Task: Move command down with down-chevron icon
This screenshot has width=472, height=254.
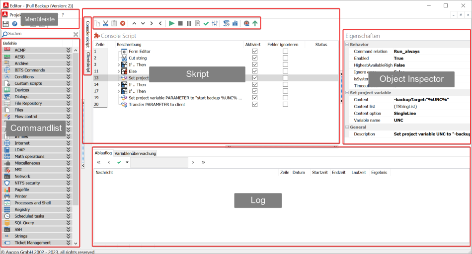Action: (143, 23)
